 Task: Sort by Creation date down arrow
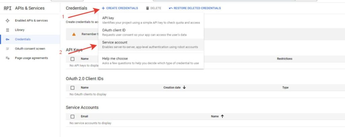184,87
